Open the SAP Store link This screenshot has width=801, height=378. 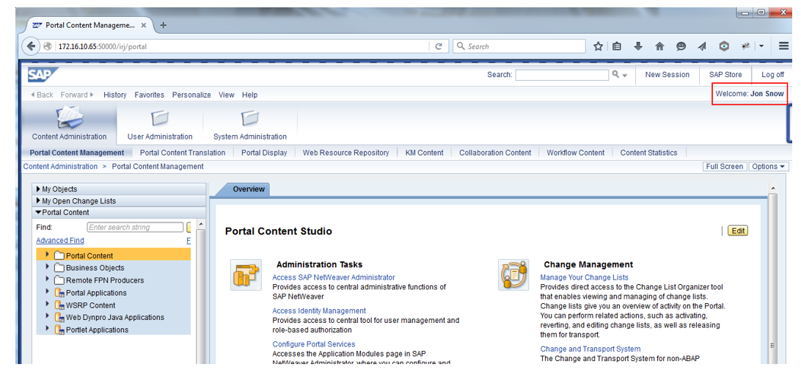tap(725, 75)
